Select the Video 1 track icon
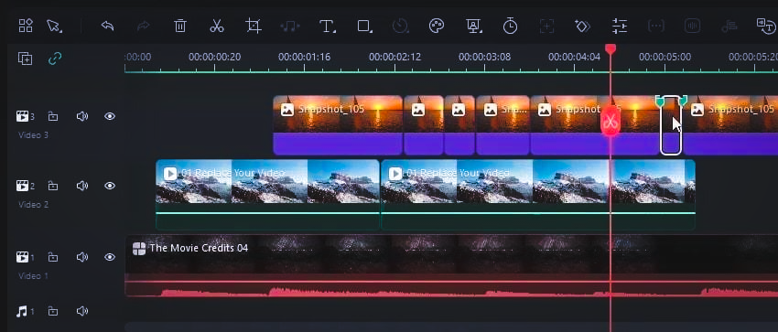778x332 pixels. point(23,257)
